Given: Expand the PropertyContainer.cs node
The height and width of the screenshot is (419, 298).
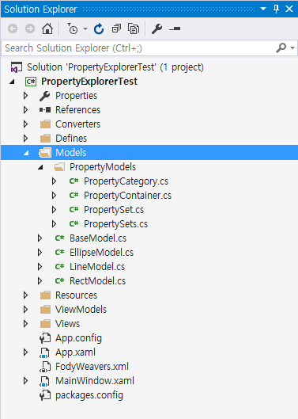Looking at the screenshot, I should 54,196.
